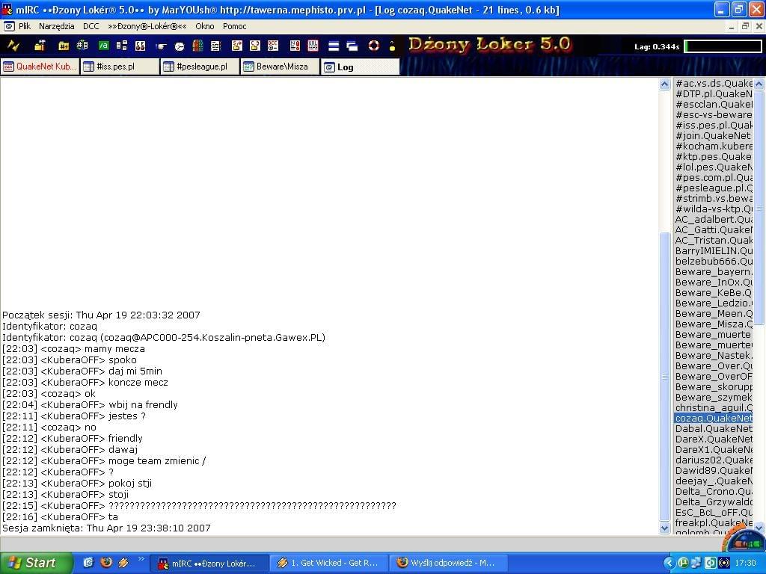Select the Dabal.QuakeNet log entry
Image resolution: width=766 pixels, height=574 pixels.
pyautogui.click(x=713, y=428)
